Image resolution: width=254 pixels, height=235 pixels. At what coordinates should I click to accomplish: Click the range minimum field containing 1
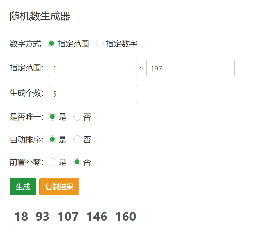pyautogui.click(x=93, y=68)
